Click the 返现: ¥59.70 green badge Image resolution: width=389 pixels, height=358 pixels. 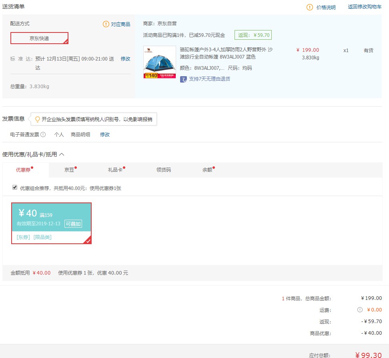pos(253,35)
